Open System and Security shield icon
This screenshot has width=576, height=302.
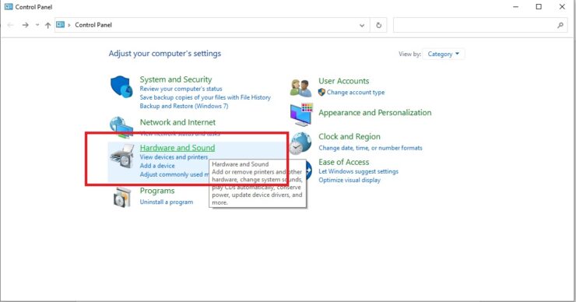tap(121, 86)
